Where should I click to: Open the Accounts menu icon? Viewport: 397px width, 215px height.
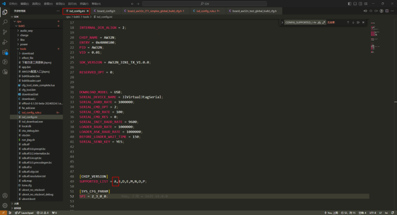5,196
